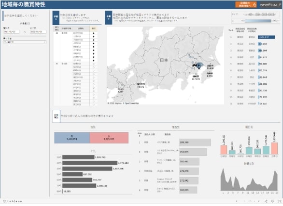
Task: Click the hand pointer icon on orange button
Action: coord(255,5)
